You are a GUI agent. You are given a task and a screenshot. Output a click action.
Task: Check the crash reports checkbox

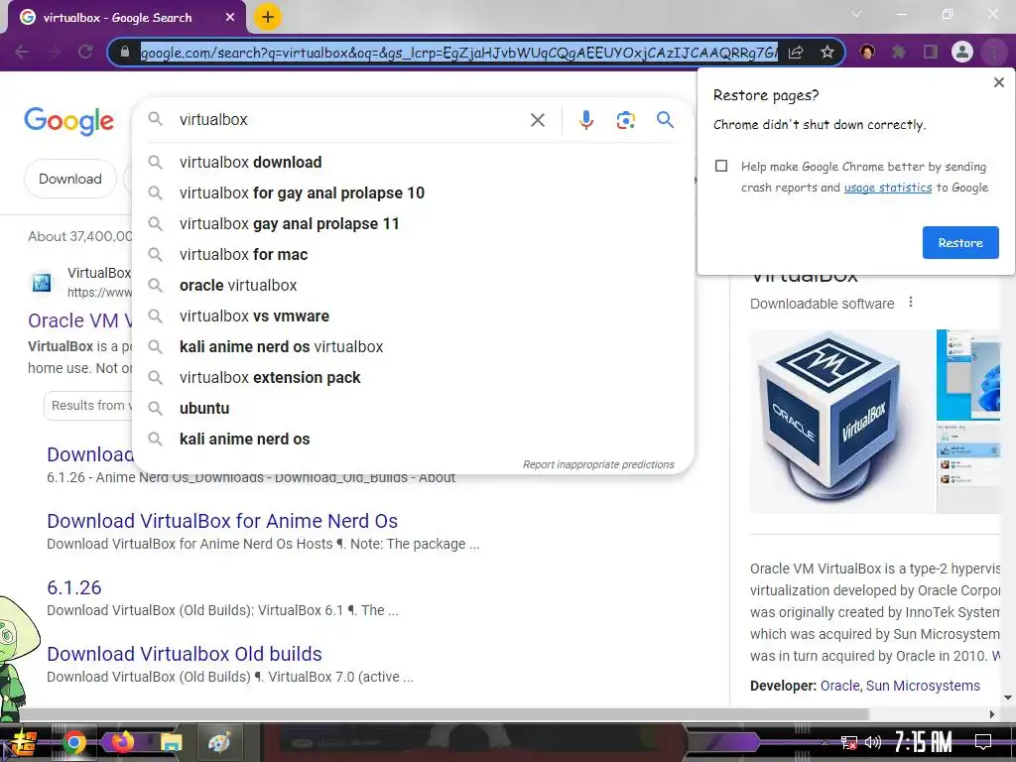click(721, 166)
